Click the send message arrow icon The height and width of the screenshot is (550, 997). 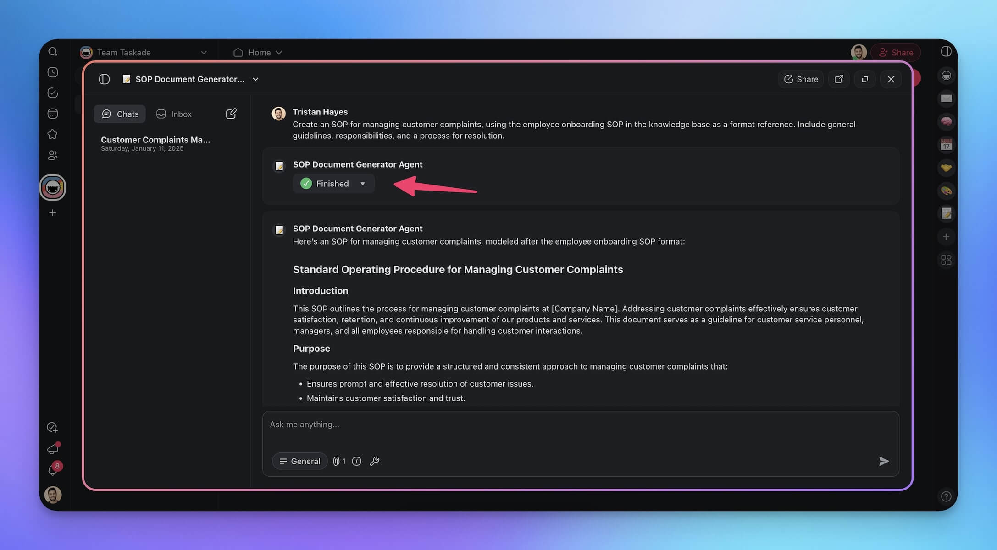coord(884,461)
